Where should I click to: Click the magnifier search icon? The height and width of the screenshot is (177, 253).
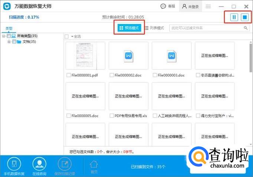tap(246, 28)
